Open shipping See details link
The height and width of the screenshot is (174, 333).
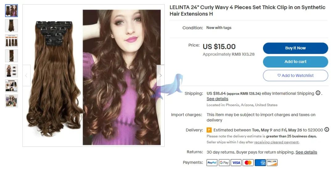[x=217, y=99]
